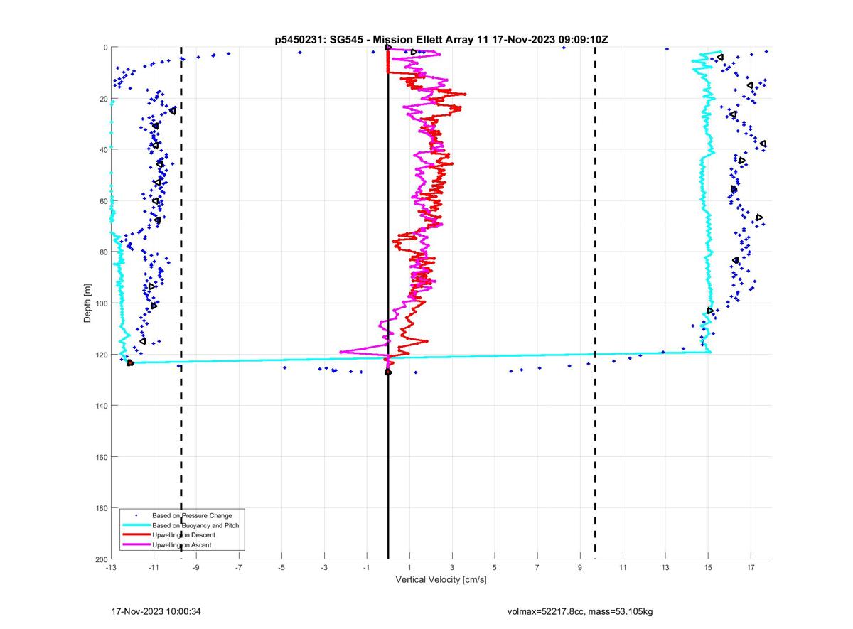Screen dimensions: 853x629
Task: Click the magenta line sample in the legend
Action: [136, 545]
